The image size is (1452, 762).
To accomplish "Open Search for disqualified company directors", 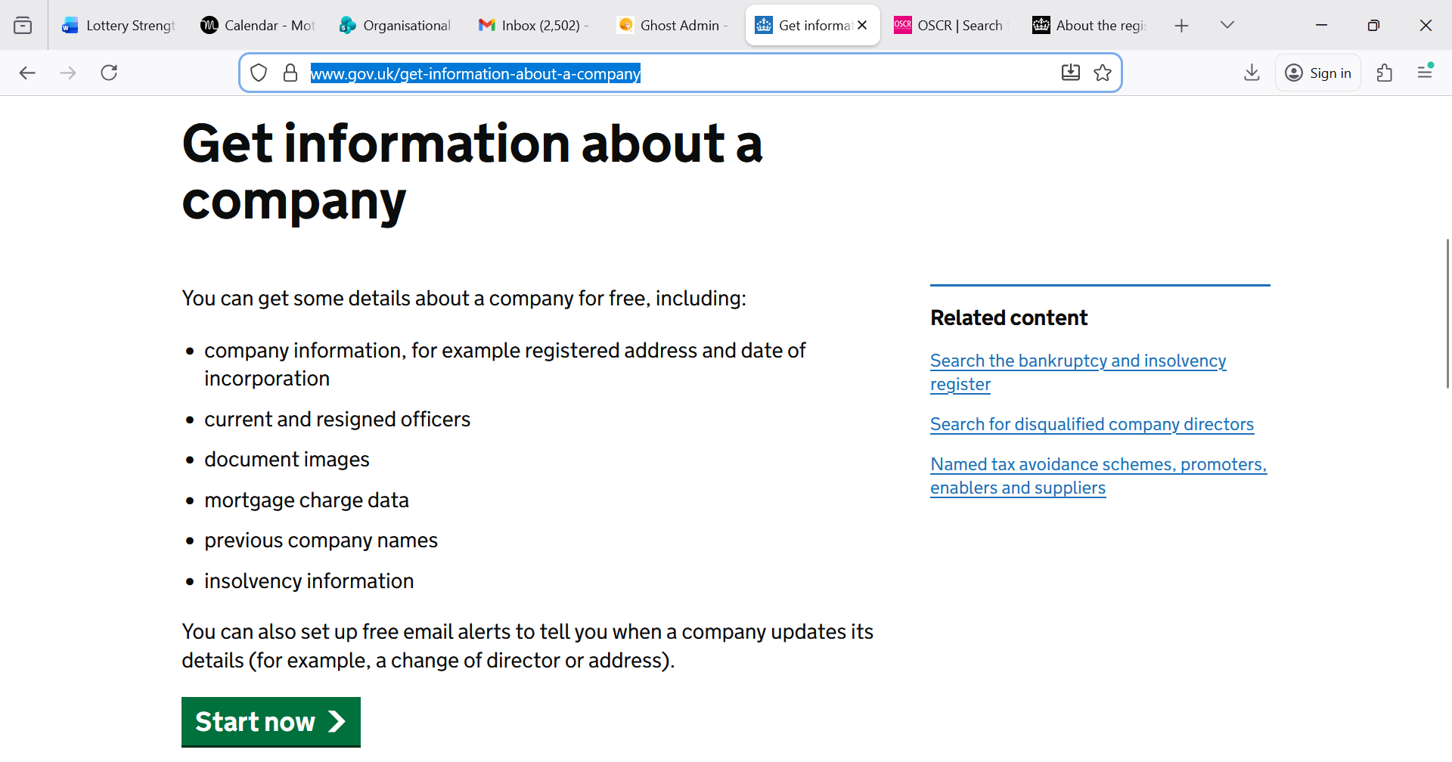I will click(x=1091, y=424).
